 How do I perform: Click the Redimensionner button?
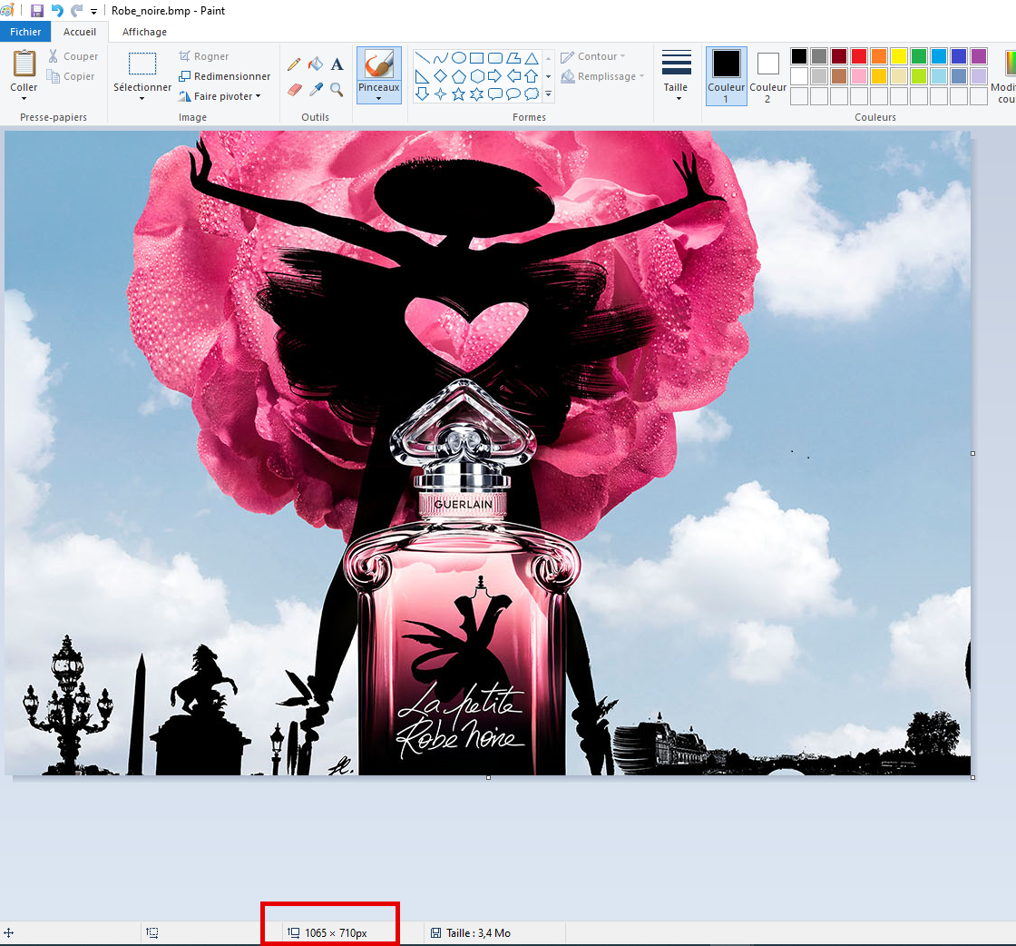[225, 76]
